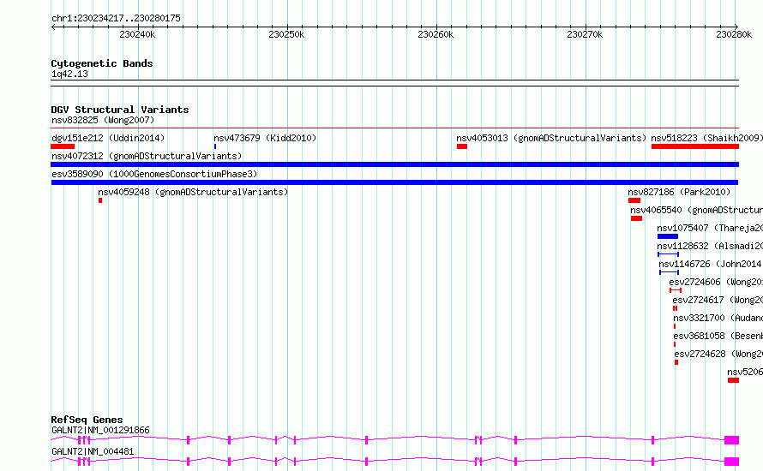Select the blue esv3589090 full-width bar
Screen dimensions: 763x471
[394, 182]
